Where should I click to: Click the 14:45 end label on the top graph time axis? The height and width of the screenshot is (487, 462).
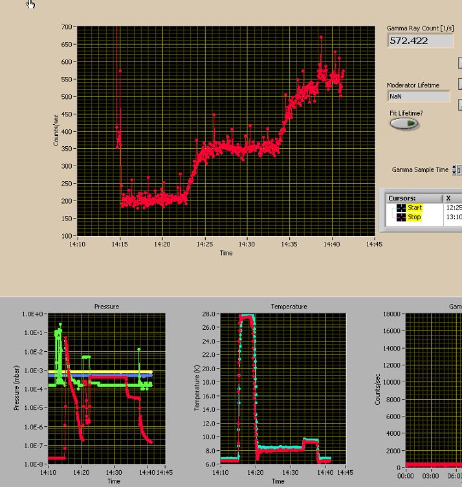(375, 244)
